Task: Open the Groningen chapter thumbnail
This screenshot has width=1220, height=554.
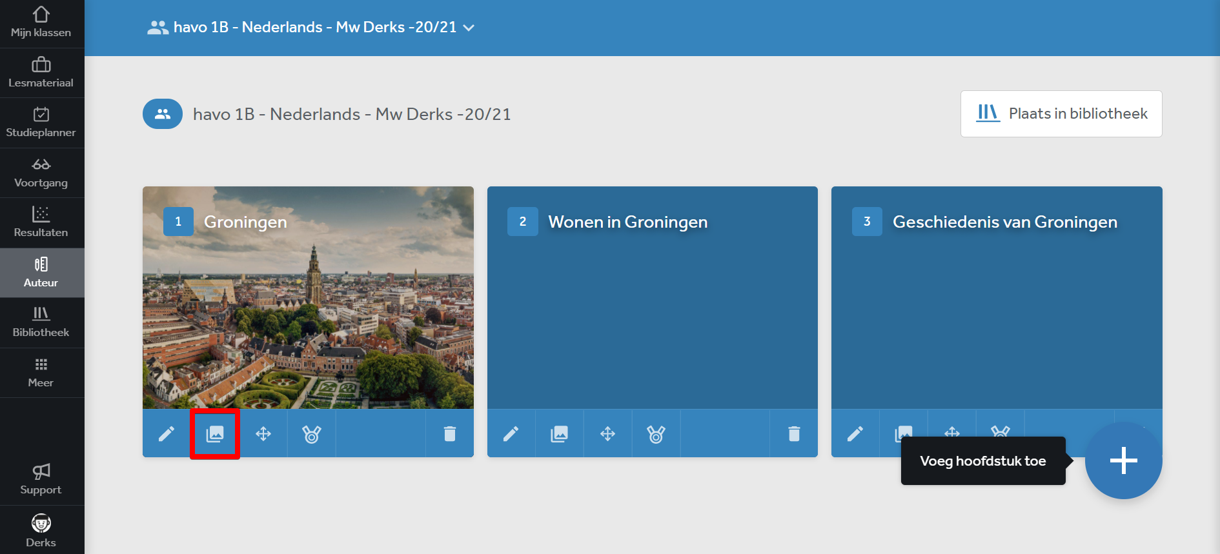Action: click(x=308, y=297)
